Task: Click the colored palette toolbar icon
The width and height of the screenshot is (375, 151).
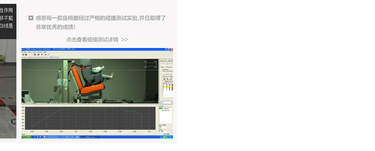Action: click(x=46, y=55)
